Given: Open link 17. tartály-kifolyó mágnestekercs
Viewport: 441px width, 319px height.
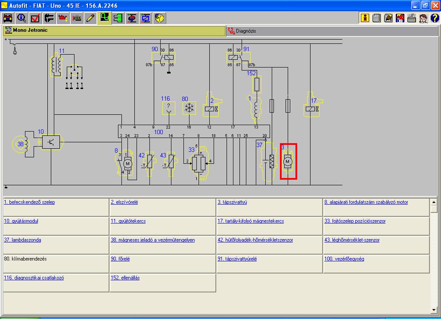Looking at the screenshot, I should pyautogui.click(x=251, y=221).
